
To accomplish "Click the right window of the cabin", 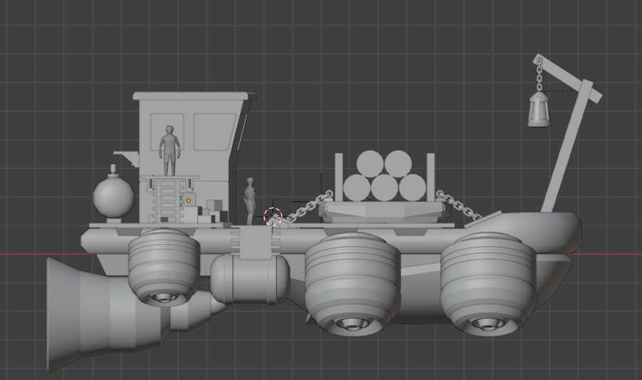I will click(x=214, y=132).
